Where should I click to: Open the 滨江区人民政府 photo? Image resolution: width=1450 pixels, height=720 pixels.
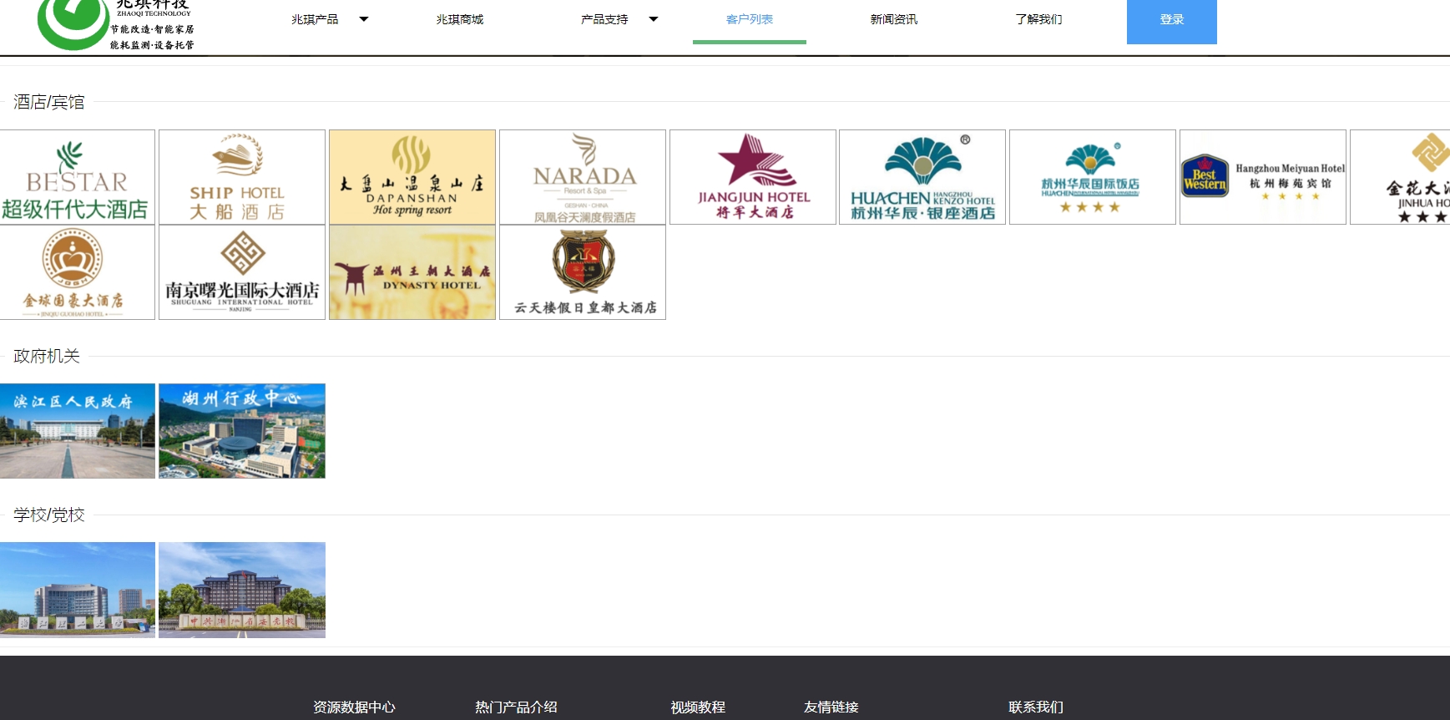click(77, 431)
